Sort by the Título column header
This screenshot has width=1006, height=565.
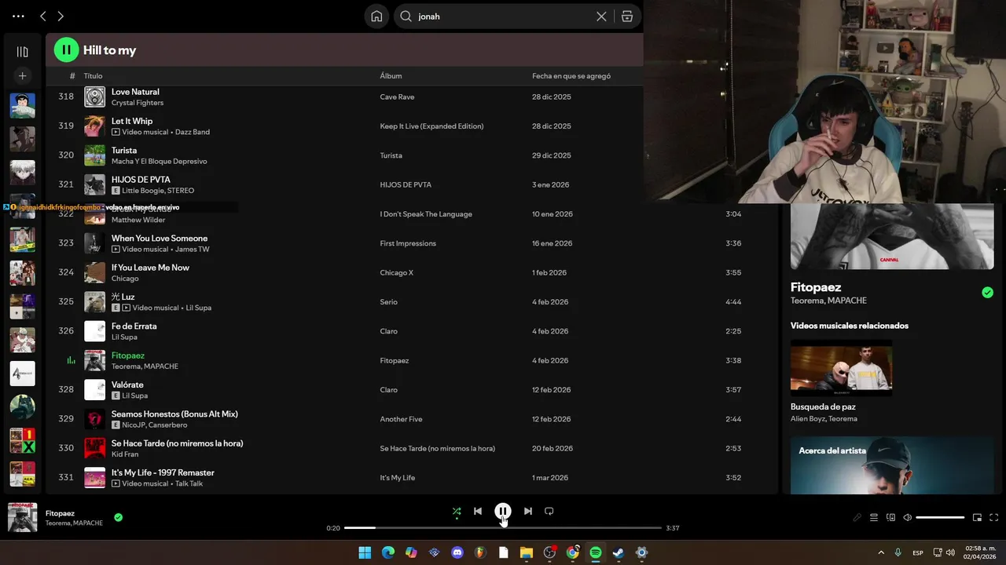tap(94, 76)
